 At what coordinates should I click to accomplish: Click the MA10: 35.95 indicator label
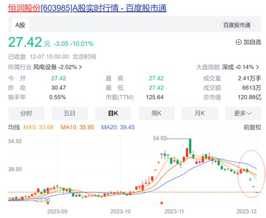[x=77, y=128]
